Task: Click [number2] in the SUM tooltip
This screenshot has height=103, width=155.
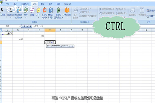Action: (x=66, y=46)
